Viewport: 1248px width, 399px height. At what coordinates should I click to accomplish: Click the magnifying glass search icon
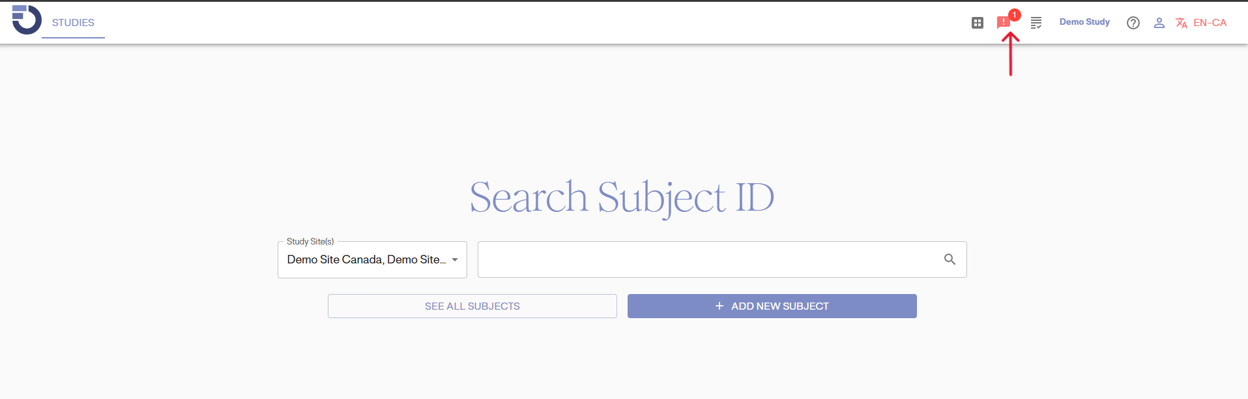coord(950,259)
